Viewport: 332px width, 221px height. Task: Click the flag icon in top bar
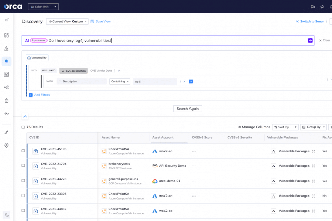(312, 7)
